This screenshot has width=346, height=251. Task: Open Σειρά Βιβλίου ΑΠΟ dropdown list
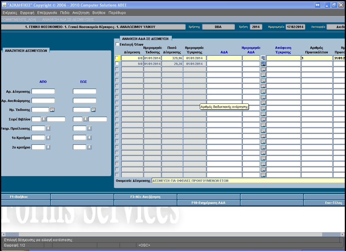44,119
